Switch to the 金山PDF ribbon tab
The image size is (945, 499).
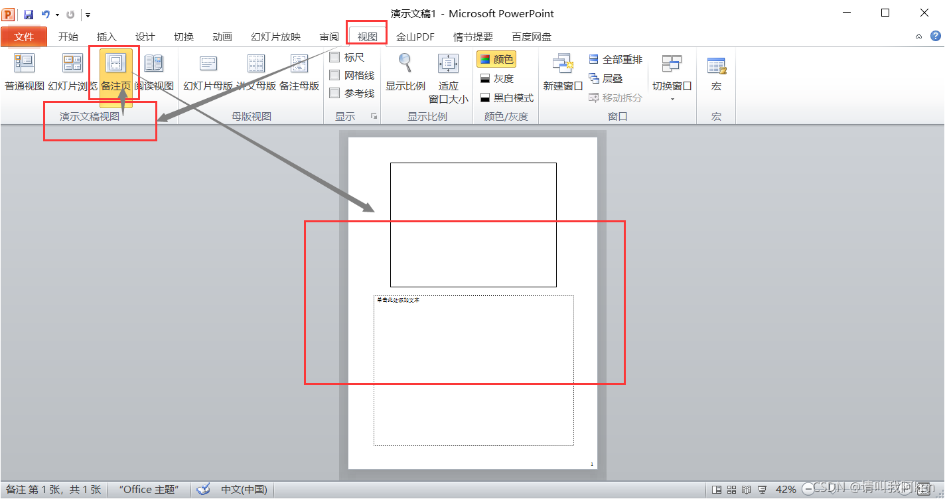[x=415, y=37]
